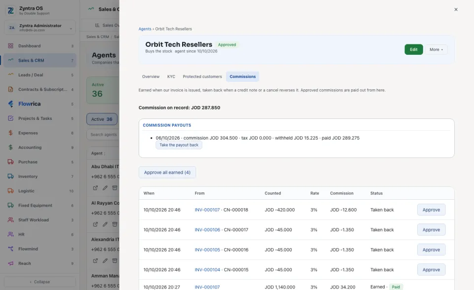Screen dimensions: 474x290
Task: Click the green Edit button
Action: [x=414, y=49]
